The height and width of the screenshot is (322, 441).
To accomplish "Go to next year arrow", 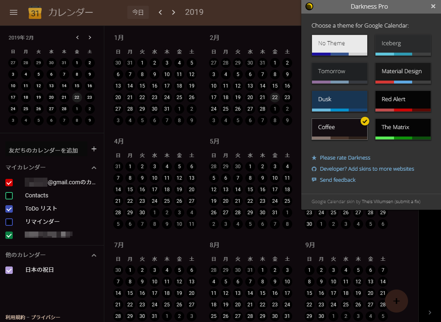I will (x=174, y=12).
